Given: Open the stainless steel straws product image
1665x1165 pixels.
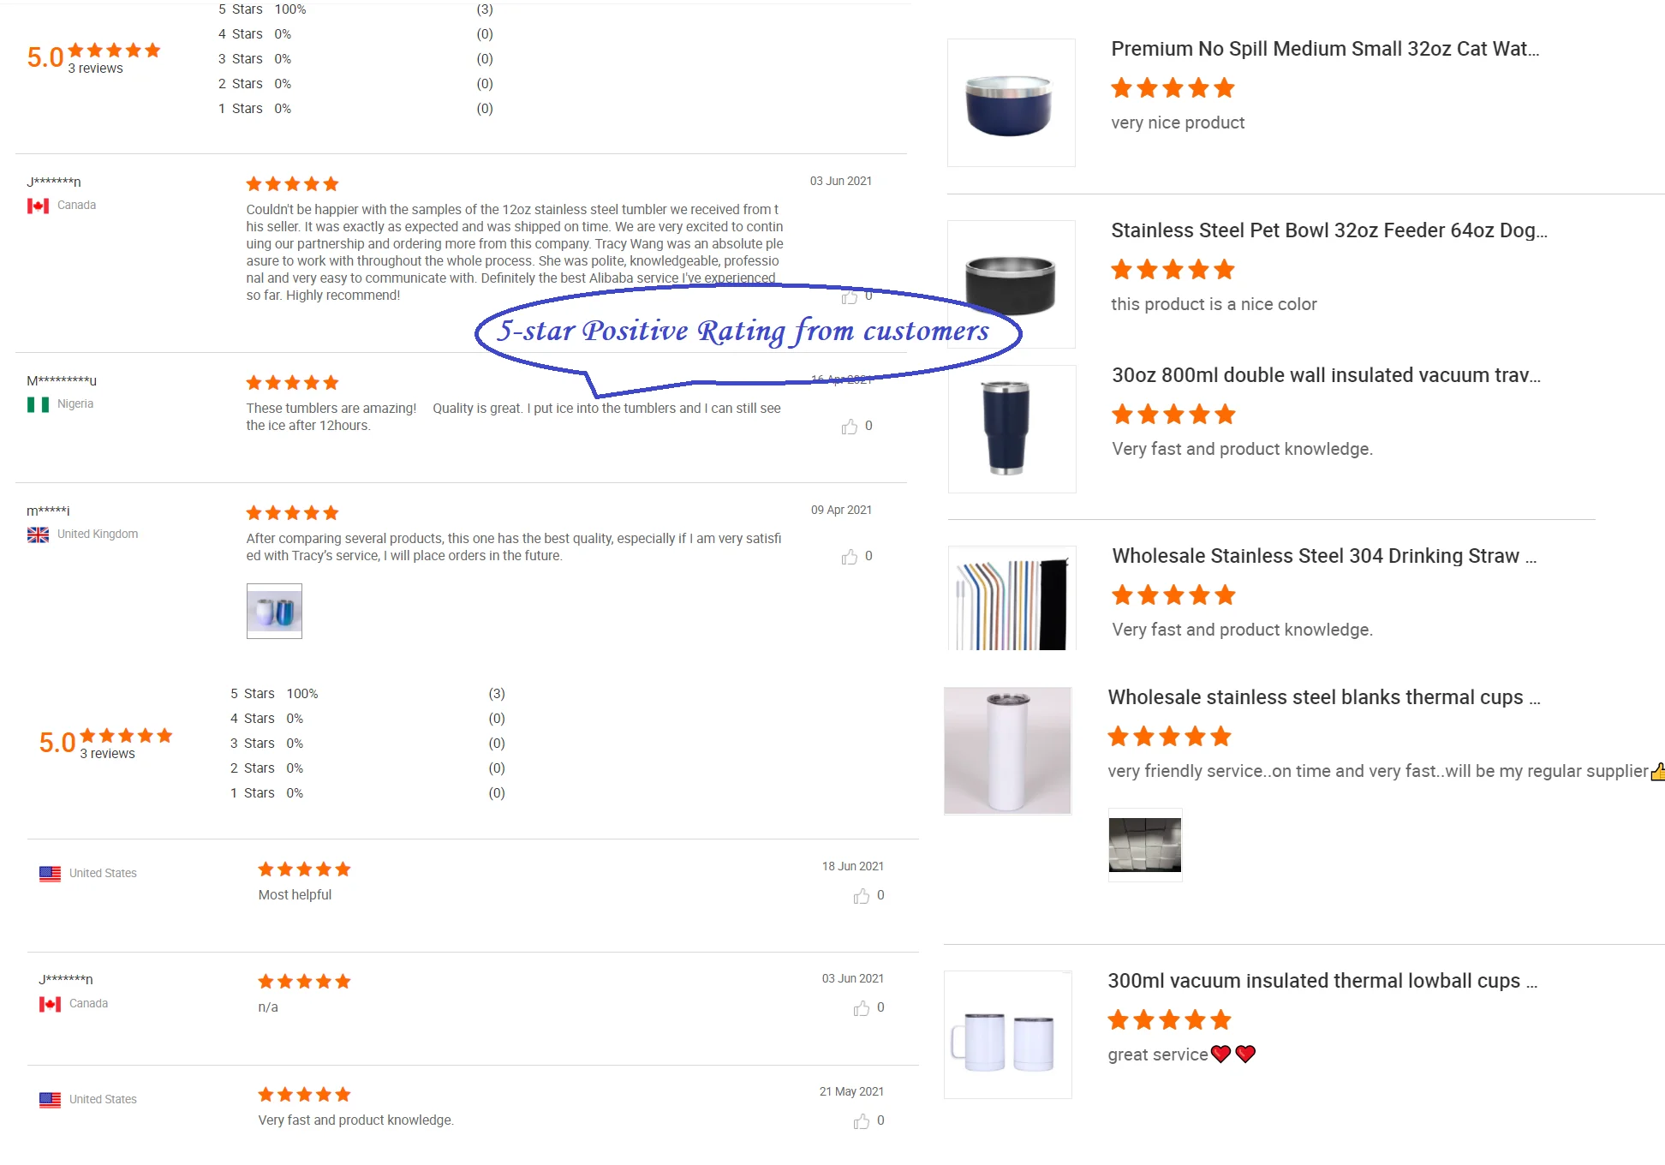Looking at the screenshot, I should pos(1012,598).
